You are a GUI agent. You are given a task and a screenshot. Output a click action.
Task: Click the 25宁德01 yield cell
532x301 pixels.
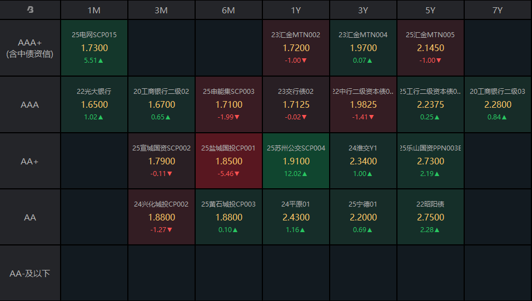point(363,217)
